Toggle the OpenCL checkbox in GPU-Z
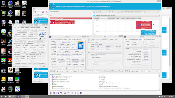 [21, 63]
